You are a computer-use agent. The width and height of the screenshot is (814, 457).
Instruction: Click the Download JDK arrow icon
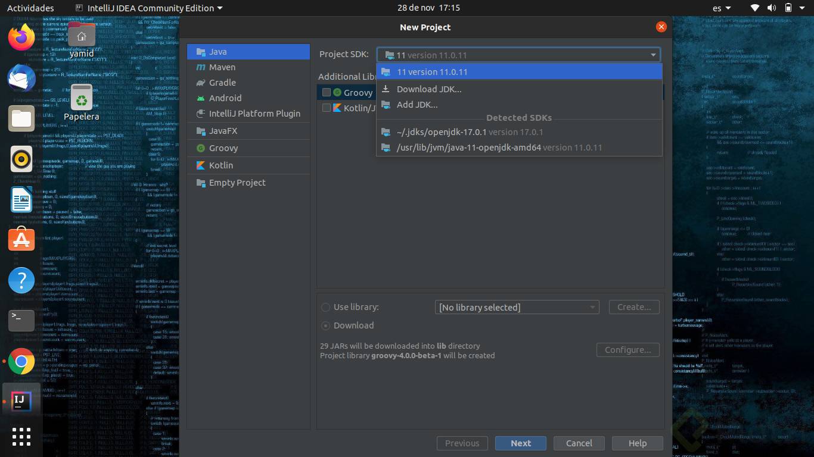click(x=386, y=89)
